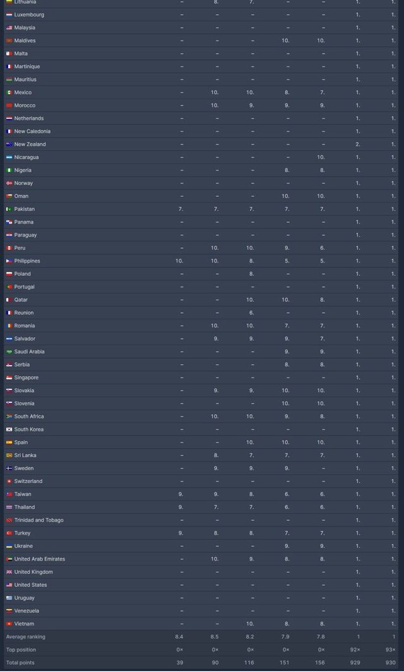The height and width of the screenshot is (671, 404).
Task: Click New Zealand's rank 2 cell
Action: [358, 145]
